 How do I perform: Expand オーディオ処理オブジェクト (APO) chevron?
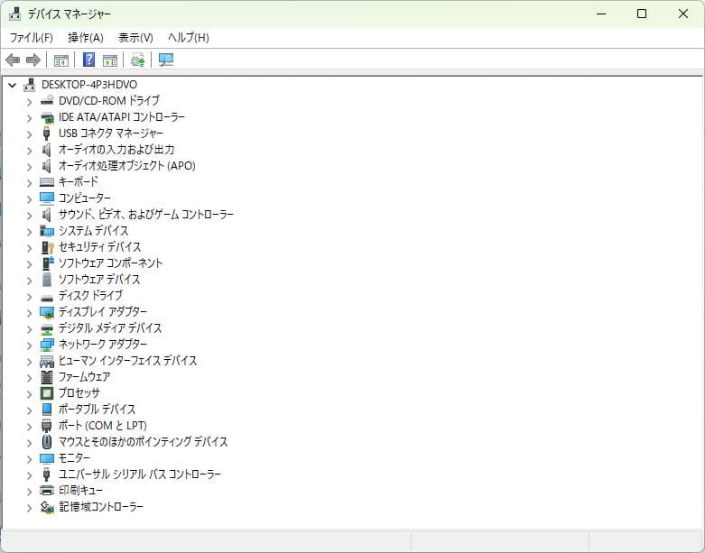tap(29, 167)
